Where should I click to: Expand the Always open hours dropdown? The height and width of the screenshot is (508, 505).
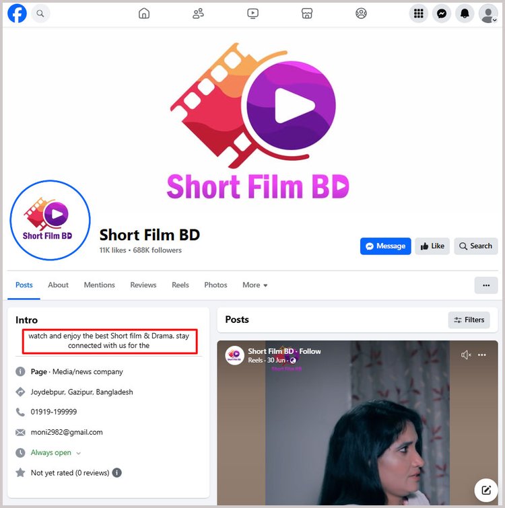[x=55, y=453]
